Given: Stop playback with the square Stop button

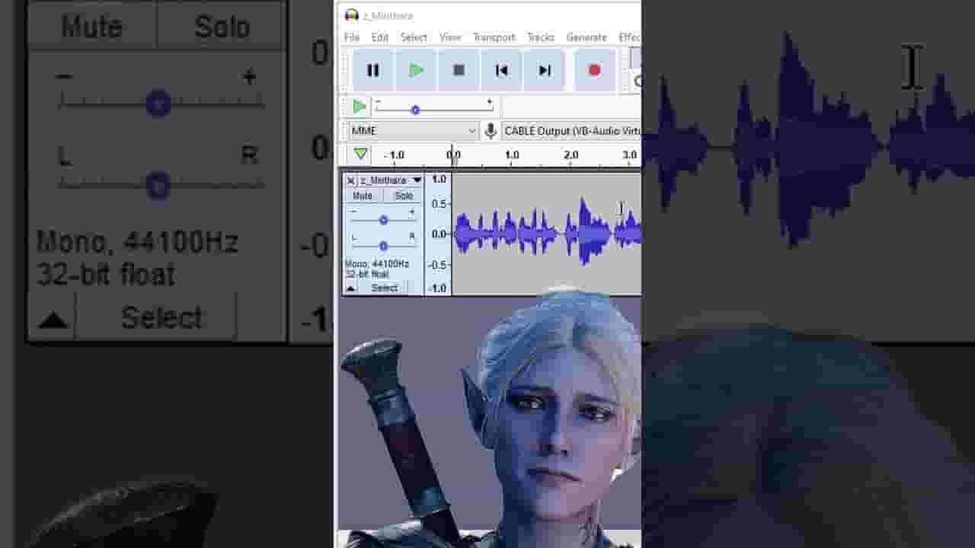Looking at the screenshot, I should coord(459,70).
